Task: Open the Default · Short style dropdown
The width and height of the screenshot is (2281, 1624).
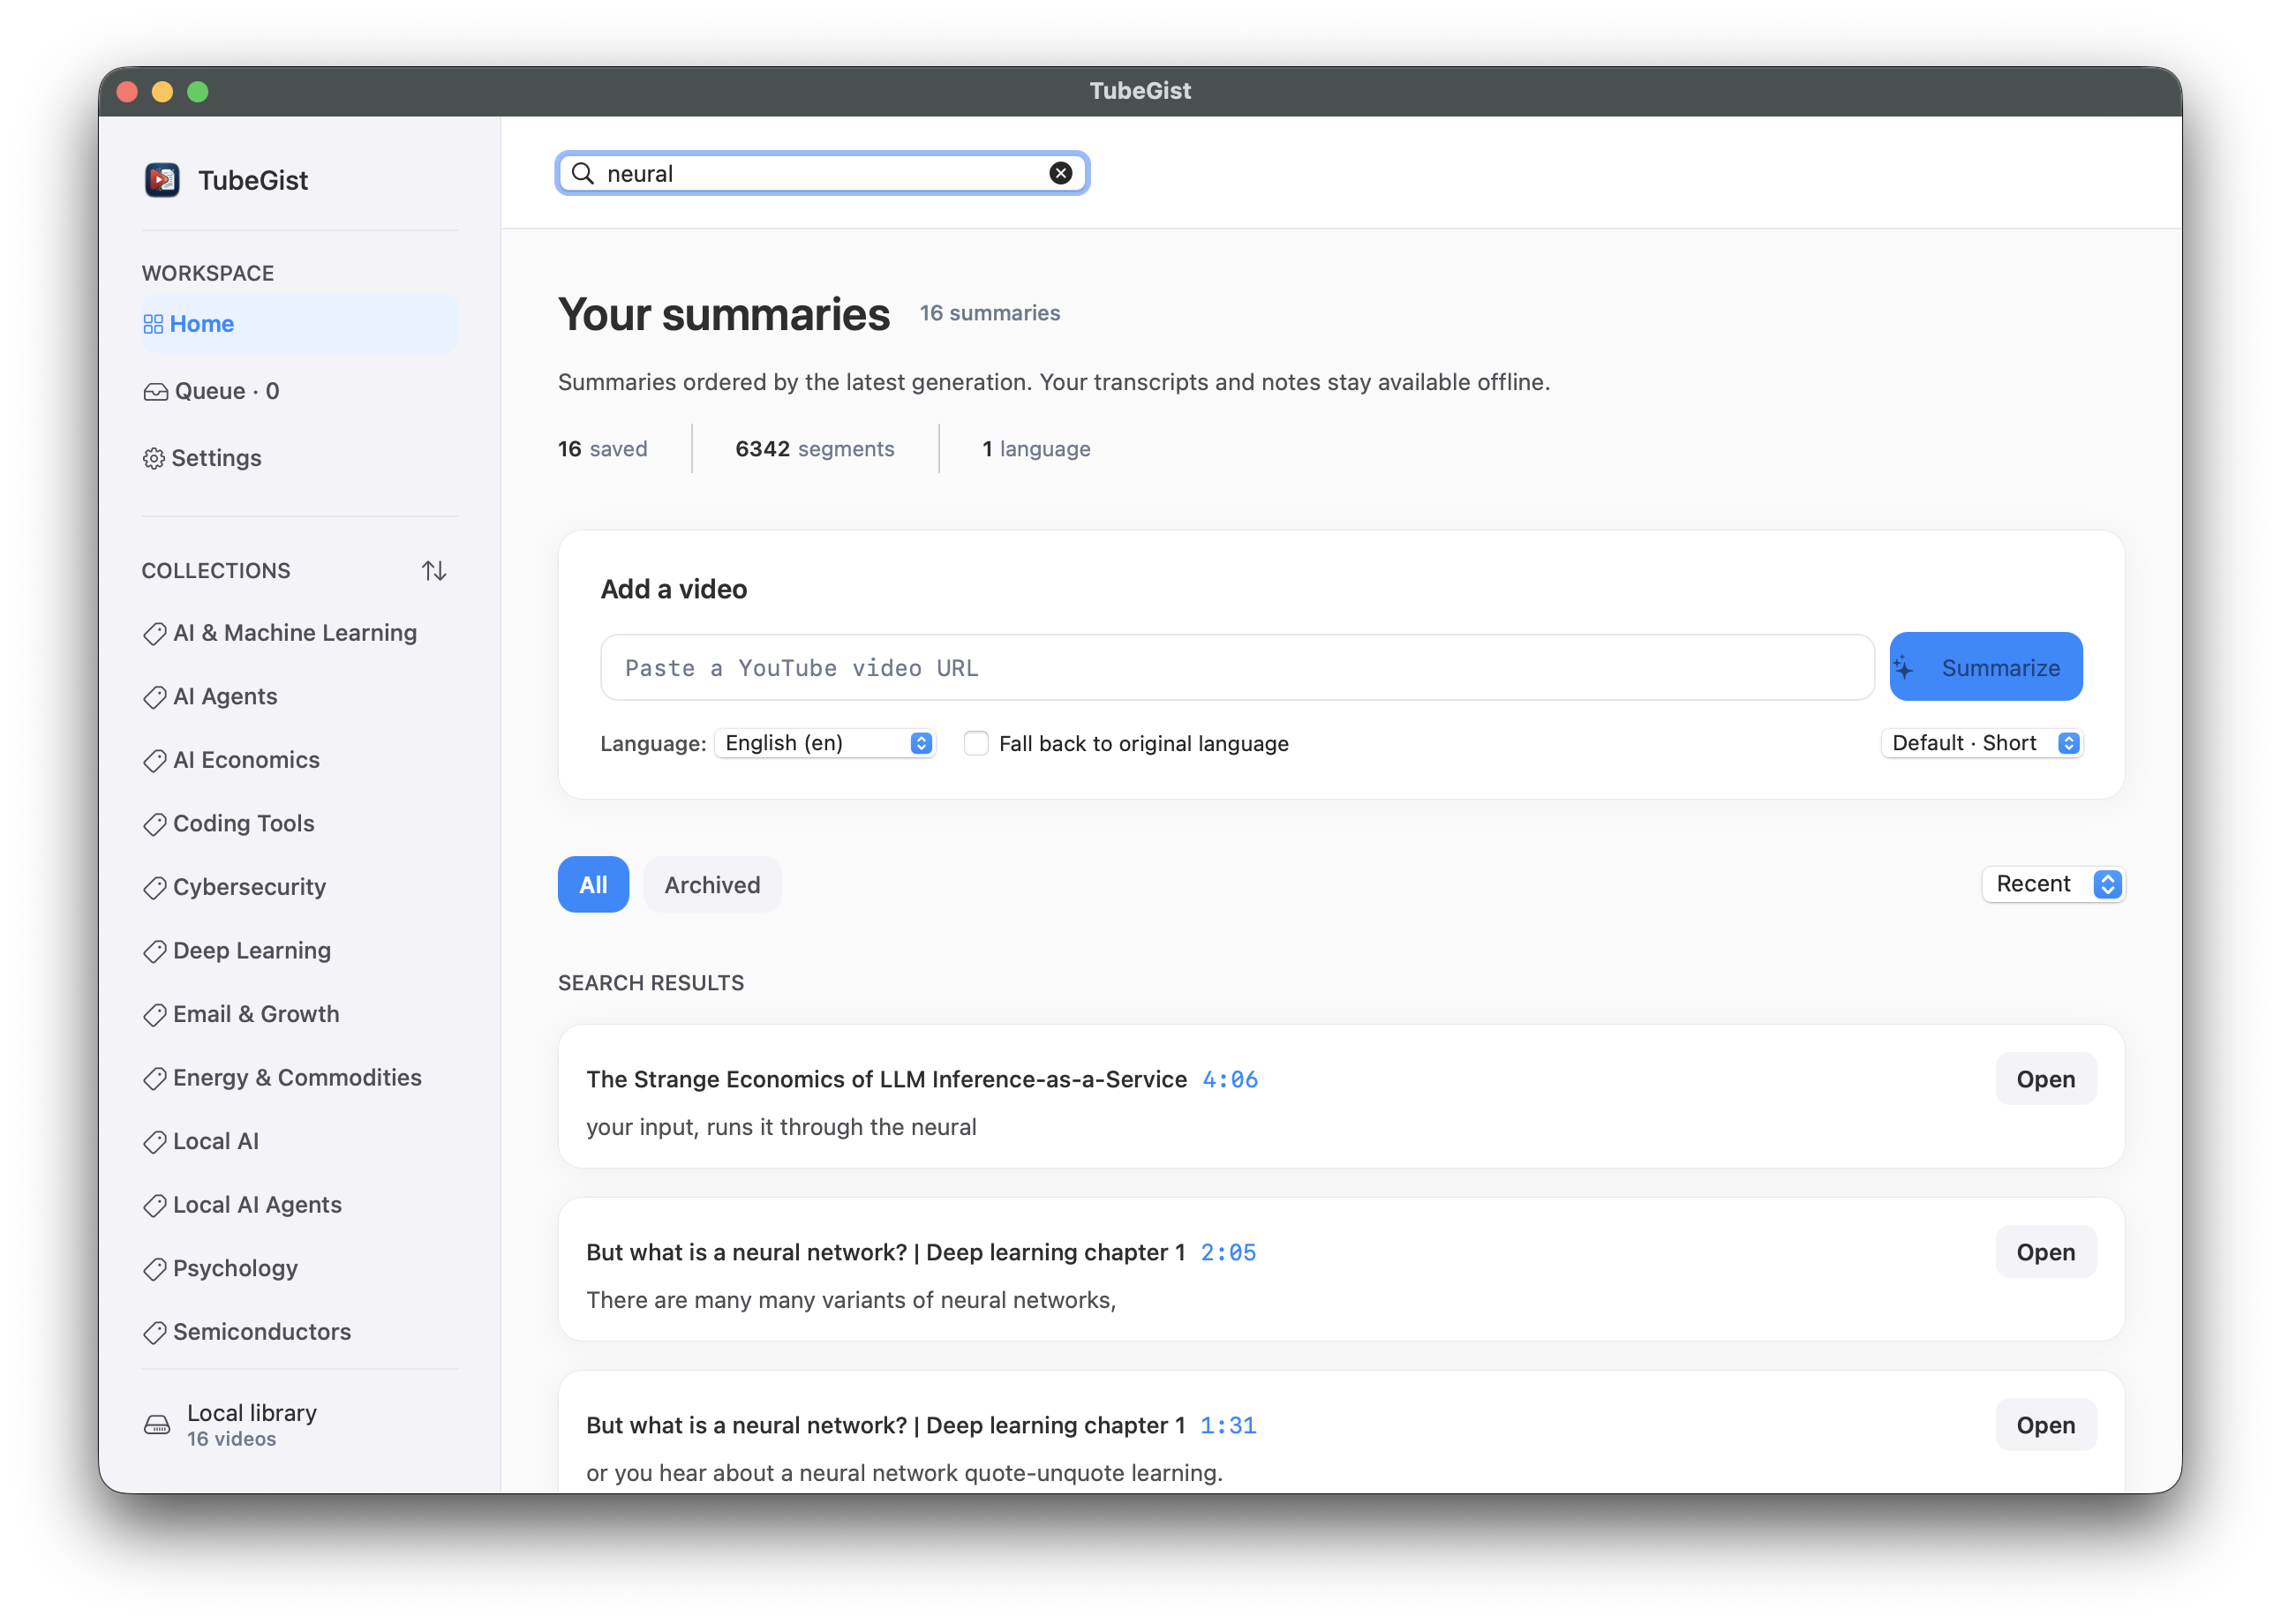Action: 1982,743
